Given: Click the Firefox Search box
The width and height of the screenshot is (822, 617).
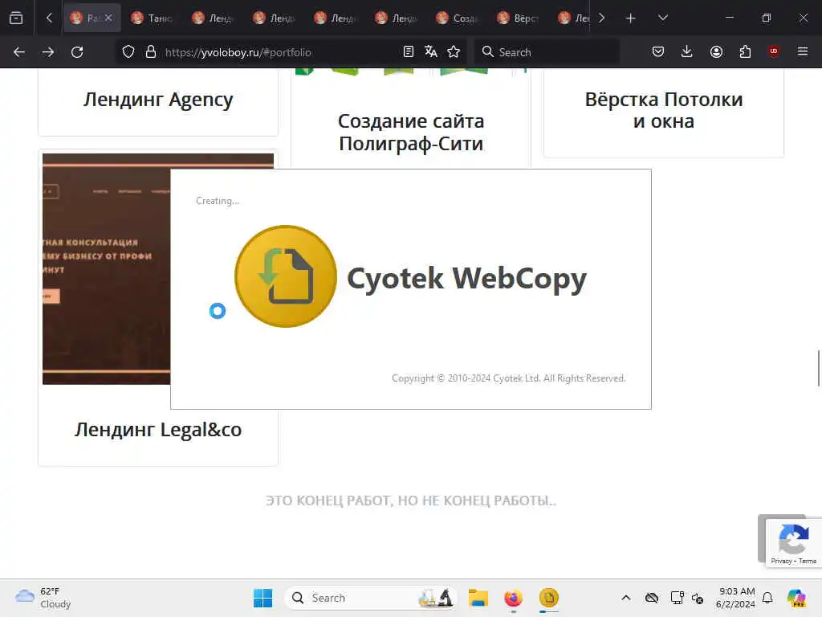Looking at the screenshot, I should click(547, 52).
